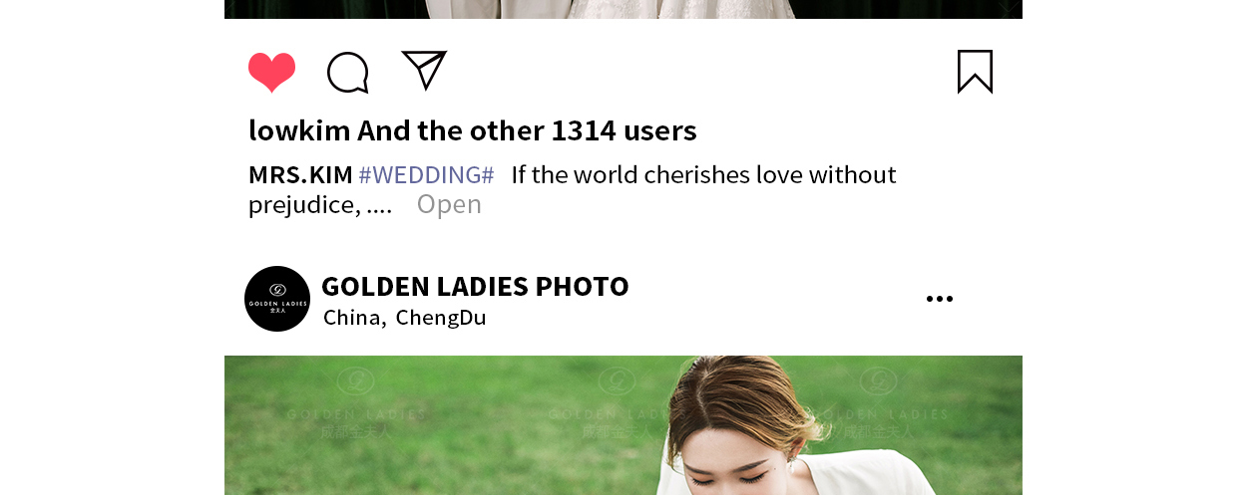Open the three-dot more options menu

click(x=939, y=299)
